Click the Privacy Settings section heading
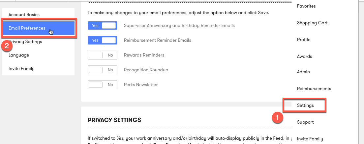The width and height of the screenshot is (364, 144). point(114,120)
